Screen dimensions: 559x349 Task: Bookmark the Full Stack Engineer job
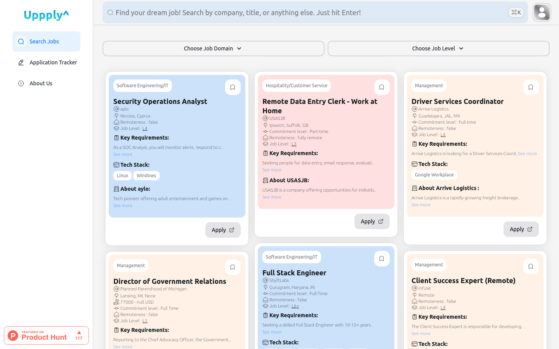click(382, 259)
